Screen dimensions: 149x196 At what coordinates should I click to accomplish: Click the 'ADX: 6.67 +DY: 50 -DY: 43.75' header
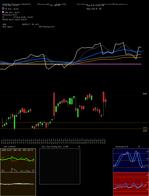point(17,150)
